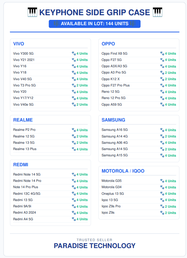Click the Iqoo 13 5G model name

click(x=110, y=200)
